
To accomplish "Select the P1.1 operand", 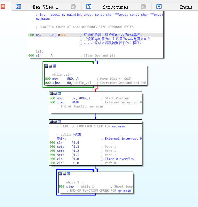I will click(x=75, y=155).
